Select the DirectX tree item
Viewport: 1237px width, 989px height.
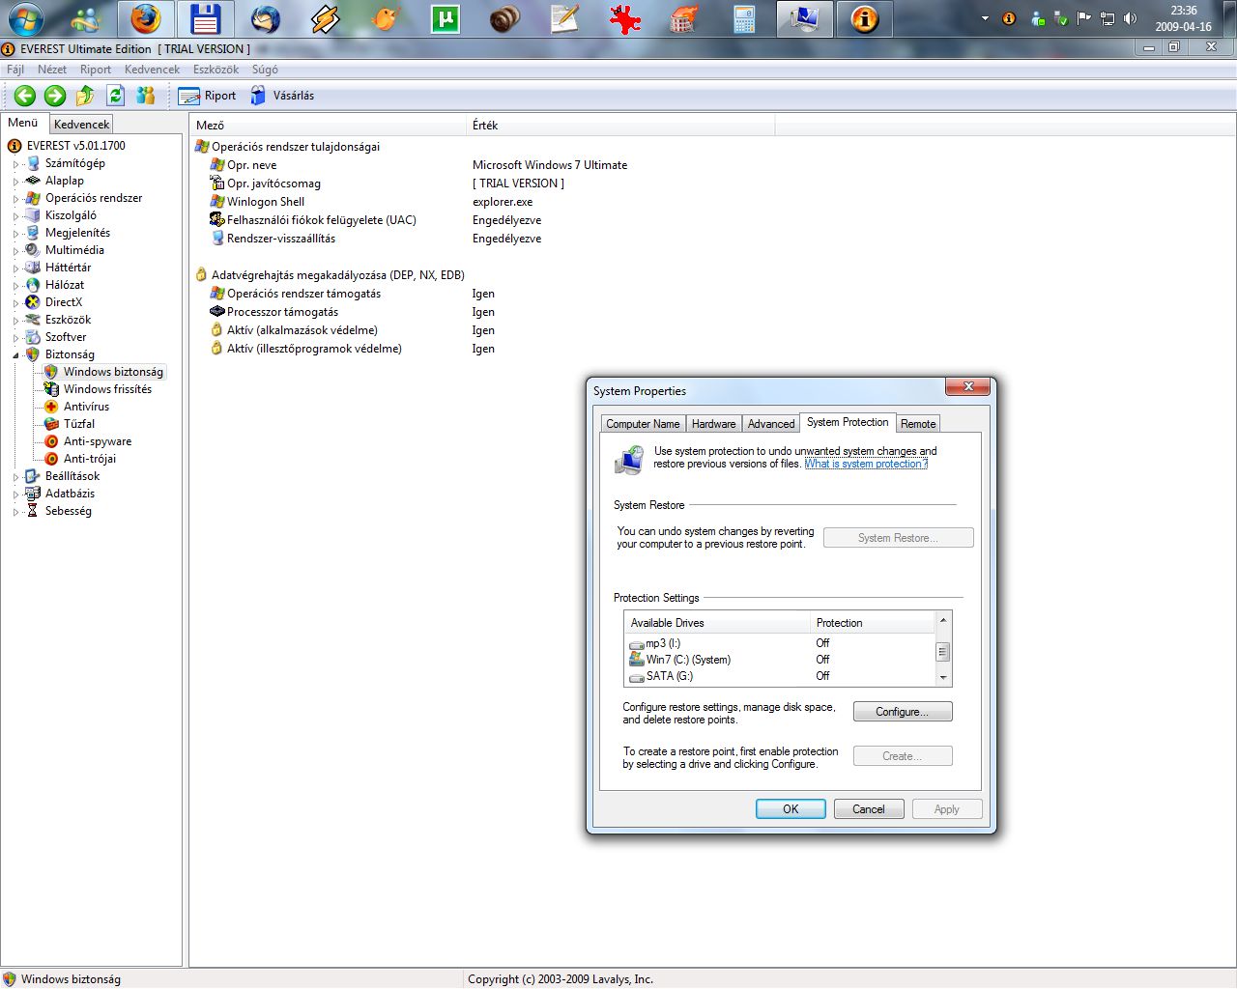[63, 302]
